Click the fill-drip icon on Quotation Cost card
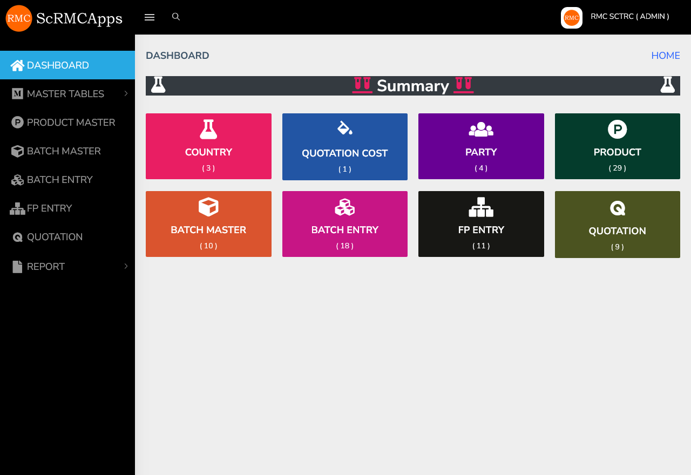 [x=344, y=128]
